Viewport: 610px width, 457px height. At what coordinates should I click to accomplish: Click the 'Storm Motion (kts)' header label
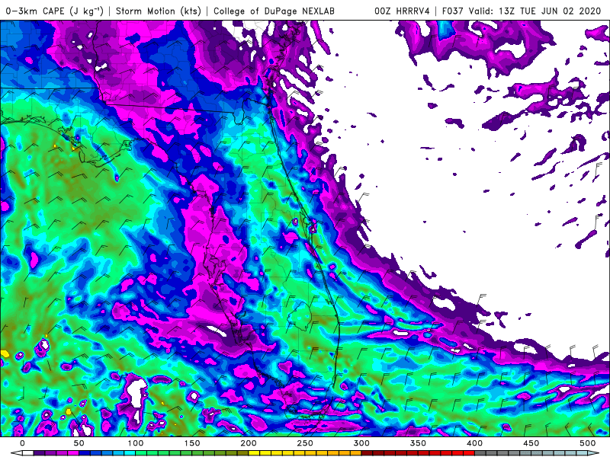[159, 11]
